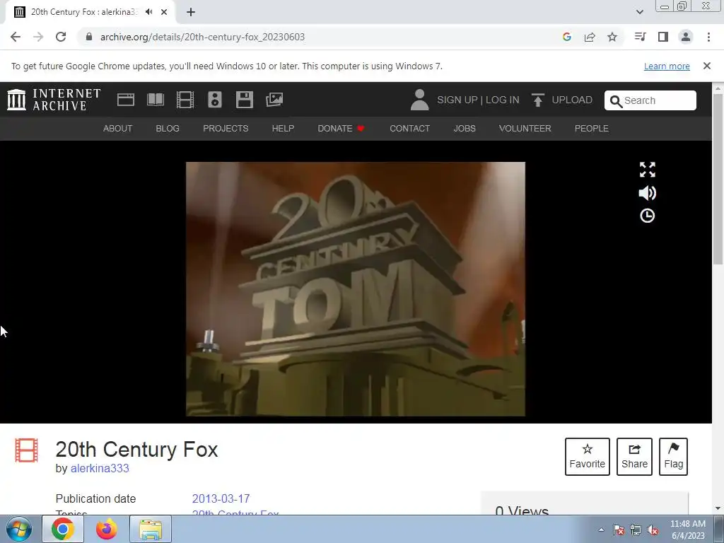Image resolution: width=724 pixels, height=543 pixels.
Task: Click the red film media-type icon
Action: (26, 450)
